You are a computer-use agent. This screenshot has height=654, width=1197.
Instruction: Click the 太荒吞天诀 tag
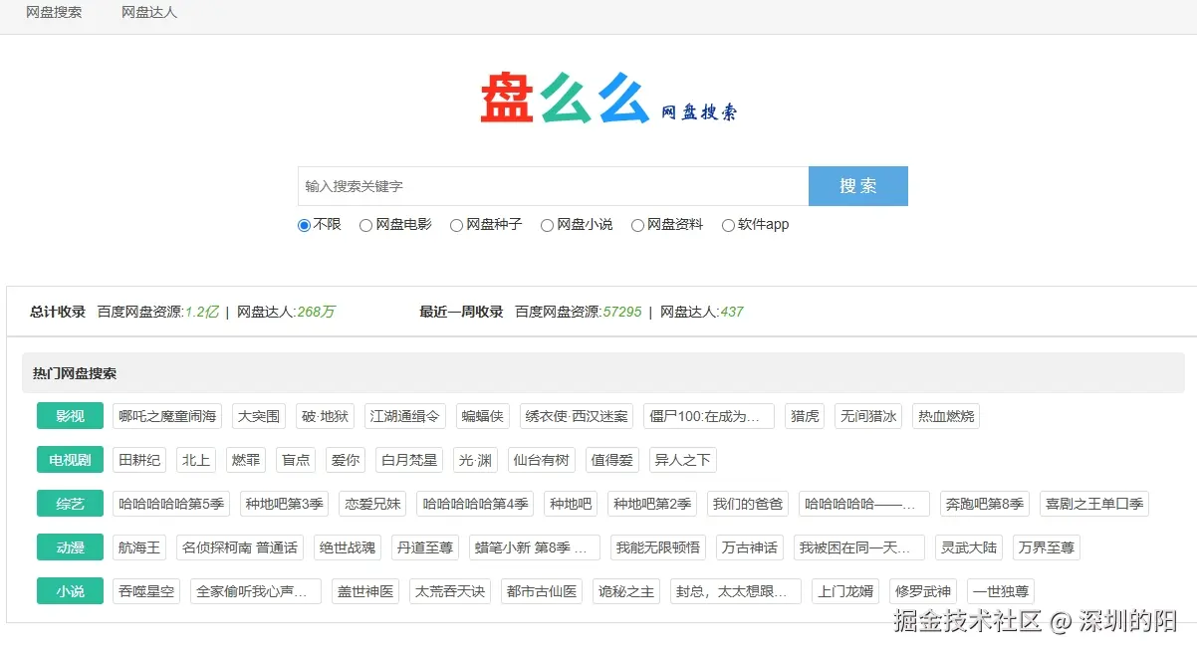pos(450,591)
